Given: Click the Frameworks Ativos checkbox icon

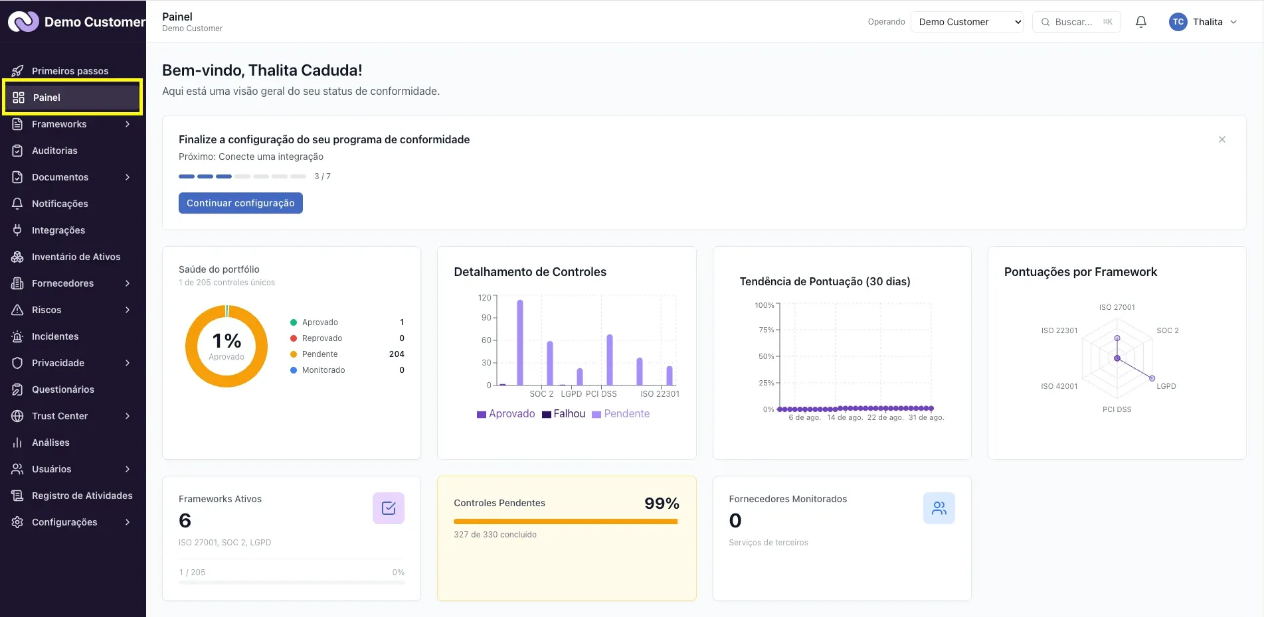Looking at the screenshot, I should [x=389, y=508].
